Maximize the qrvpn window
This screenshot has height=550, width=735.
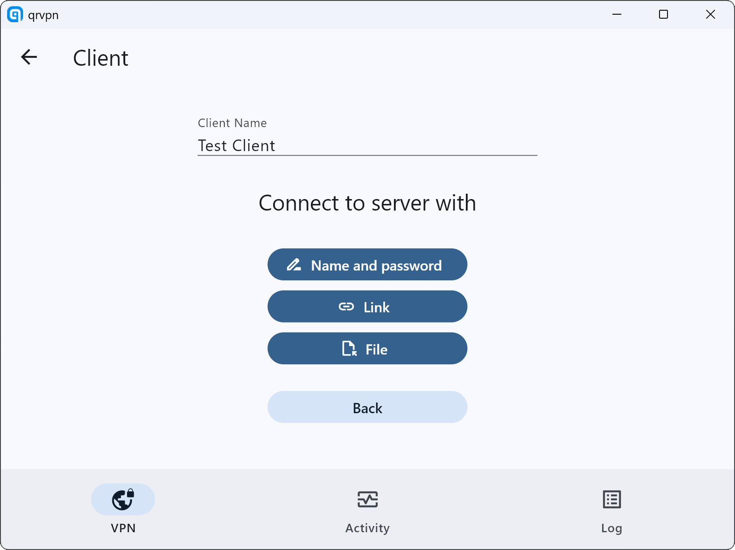[663, 15]
